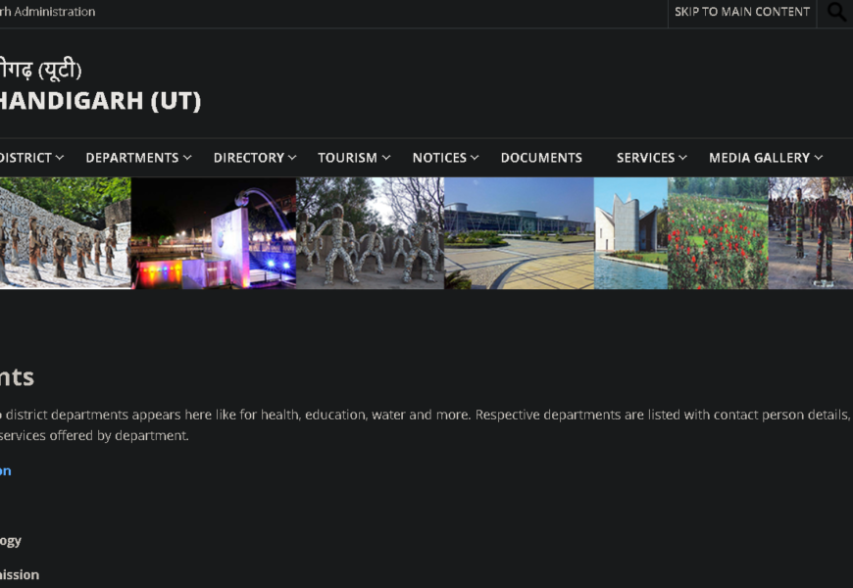Click the list entry ending in 'ogy'
This screenshot has height=588, width=853.
11,541
